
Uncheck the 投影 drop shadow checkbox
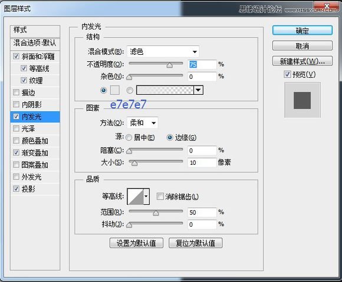click(16, 188)
